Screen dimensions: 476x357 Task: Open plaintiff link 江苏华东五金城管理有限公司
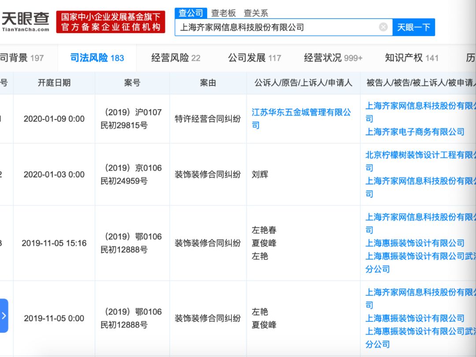[301, 119]
